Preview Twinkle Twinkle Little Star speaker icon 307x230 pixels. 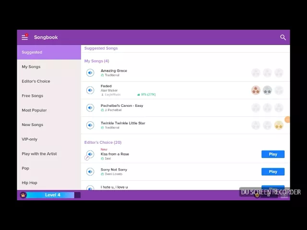(90, 125)
